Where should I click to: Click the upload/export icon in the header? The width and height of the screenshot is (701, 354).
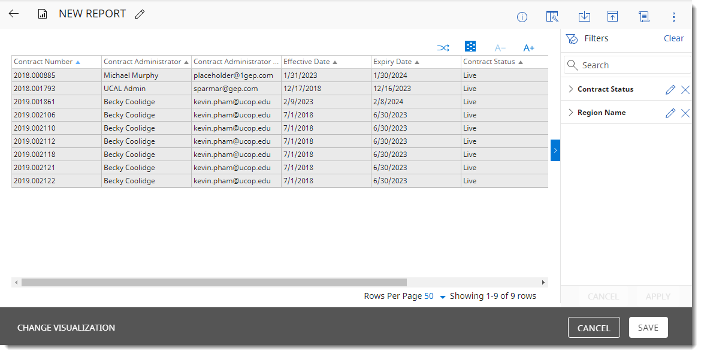612,17
